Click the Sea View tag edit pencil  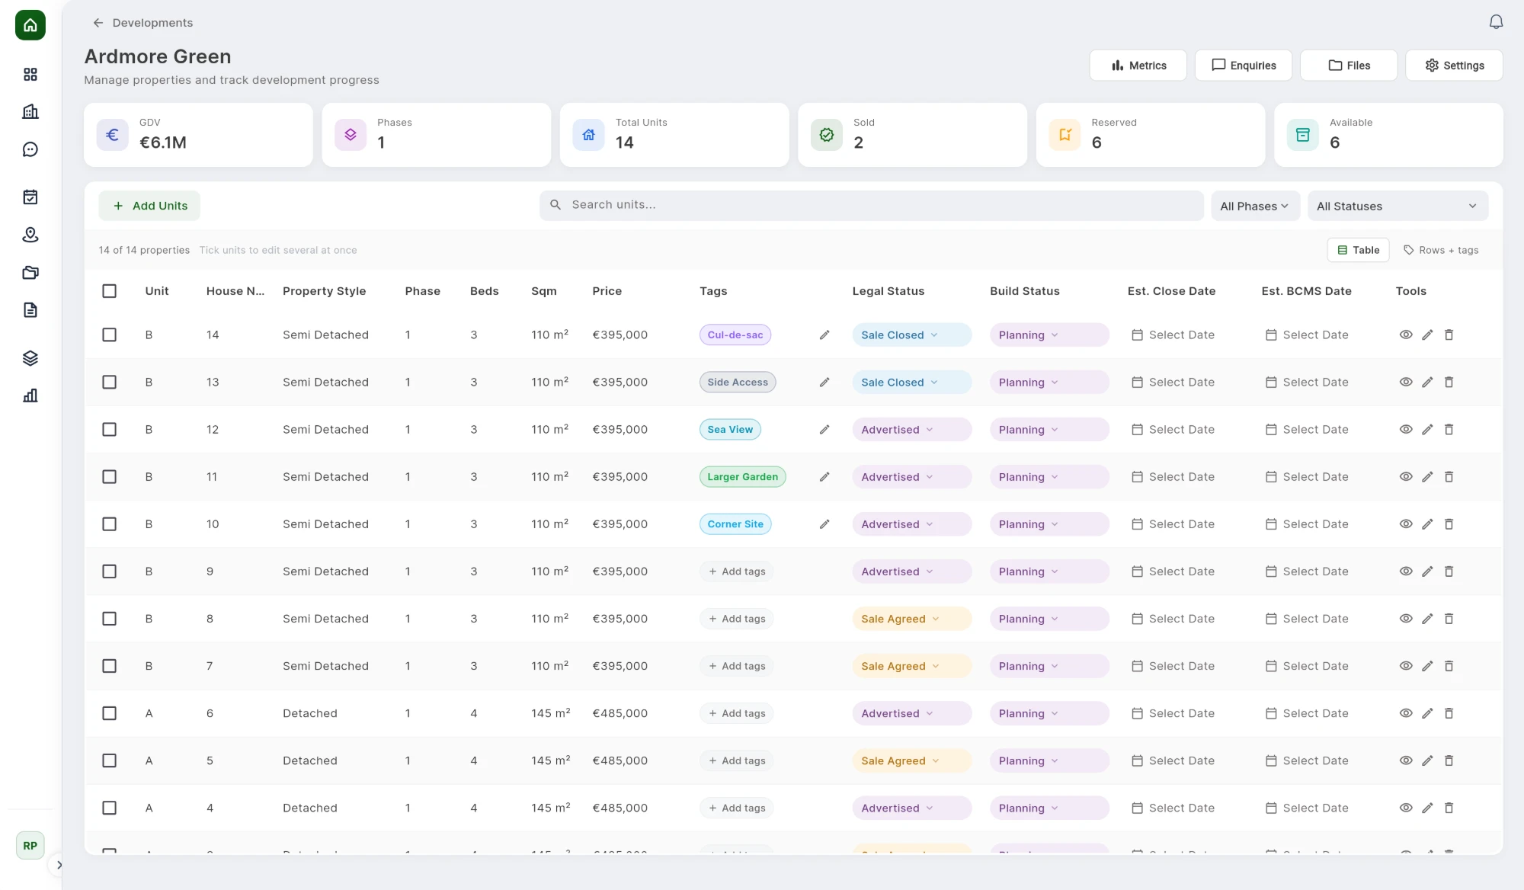[824, 430]
